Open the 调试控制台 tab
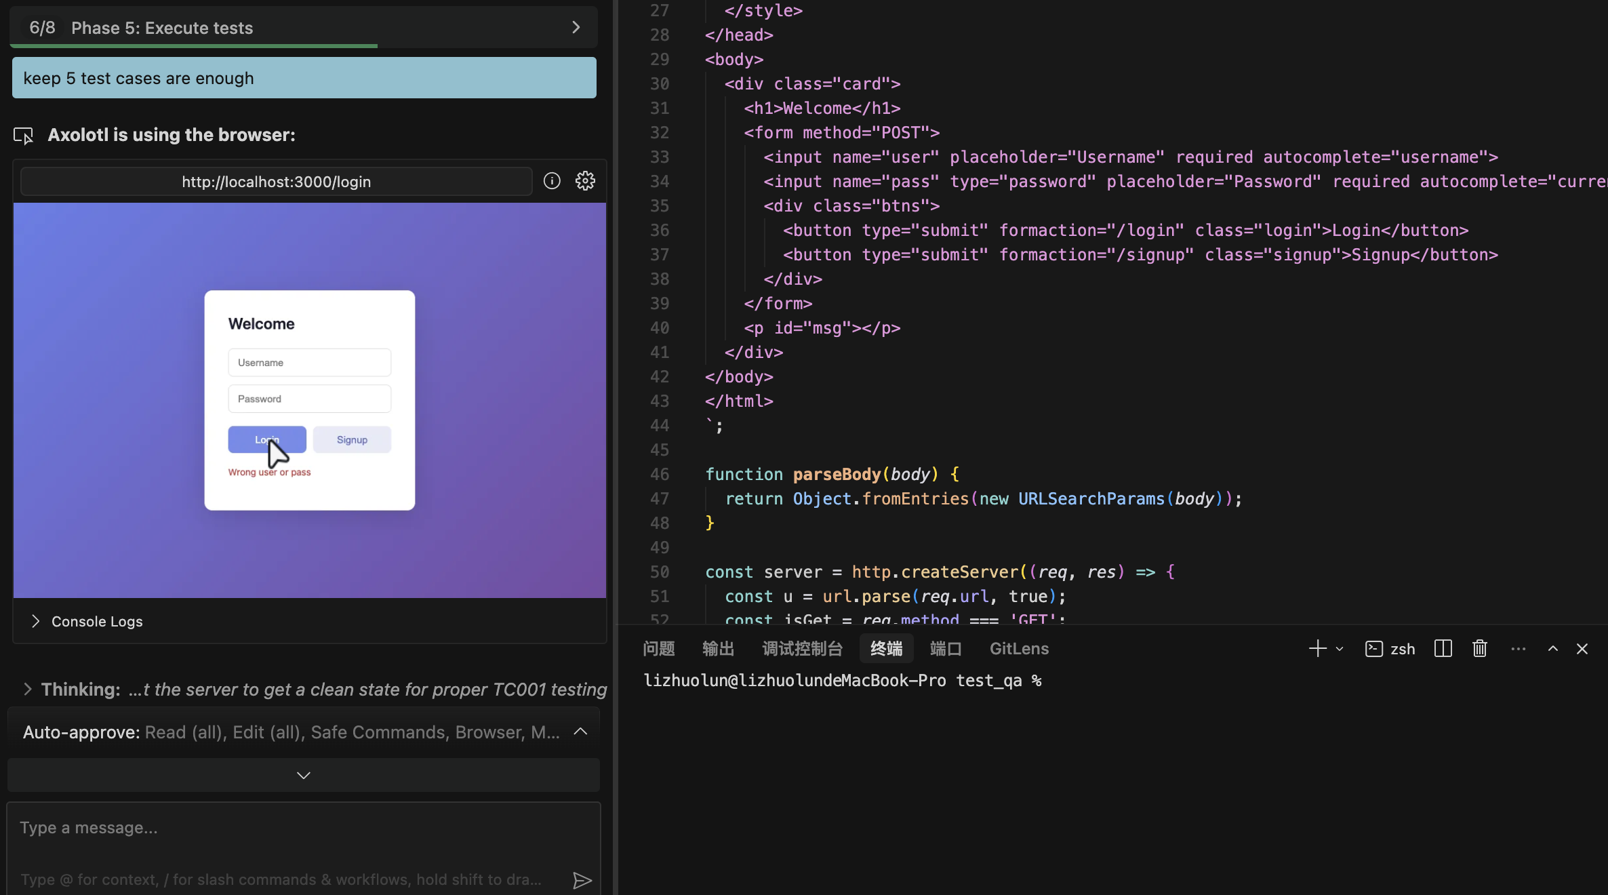Image resolution: width=1608 pixels, height=895 pixels. (x=802, y=649)
